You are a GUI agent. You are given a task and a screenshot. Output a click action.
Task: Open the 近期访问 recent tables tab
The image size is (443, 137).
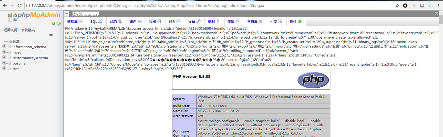click(x=11, y=30)
